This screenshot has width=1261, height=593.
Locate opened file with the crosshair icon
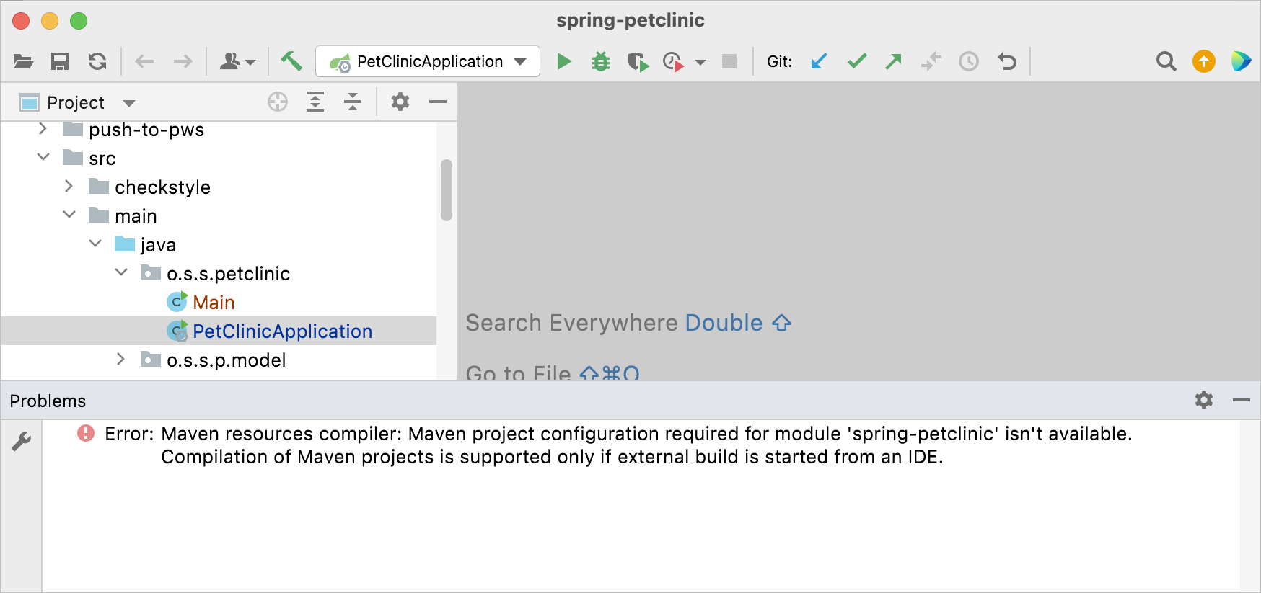(x=278, y=102)
